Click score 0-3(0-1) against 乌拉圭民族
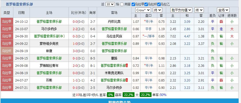The image size is (241, 103). point(79,36)
